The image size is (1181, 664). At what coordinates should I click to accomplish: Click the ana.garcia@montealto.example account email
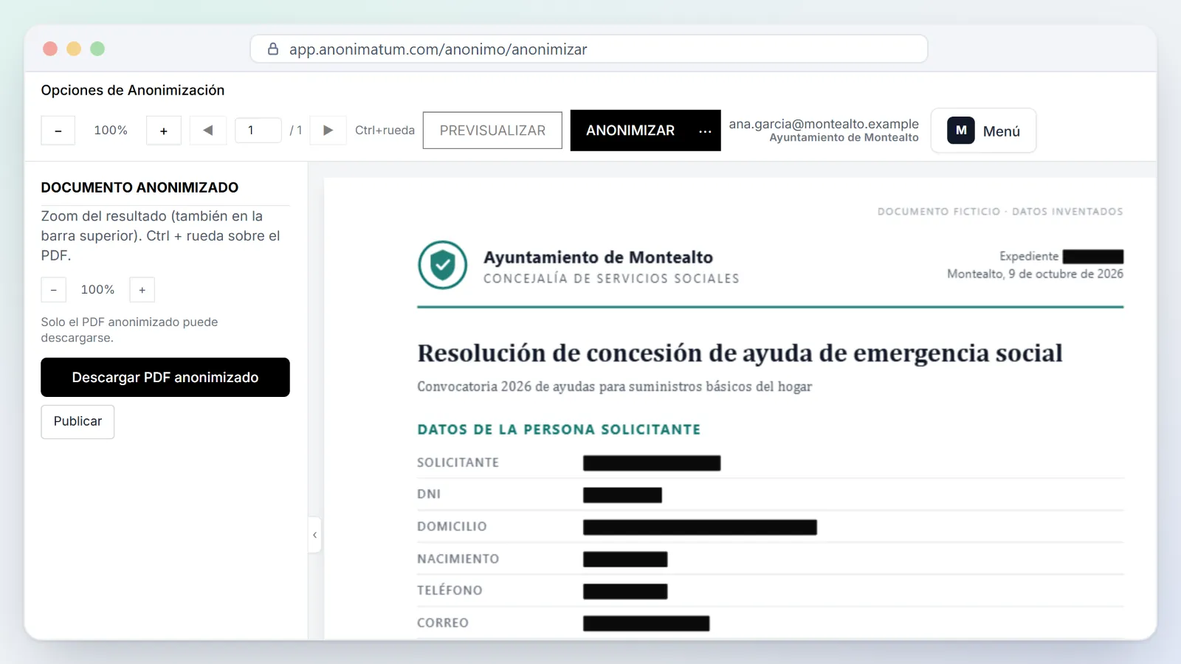click(x=824, y=124)
